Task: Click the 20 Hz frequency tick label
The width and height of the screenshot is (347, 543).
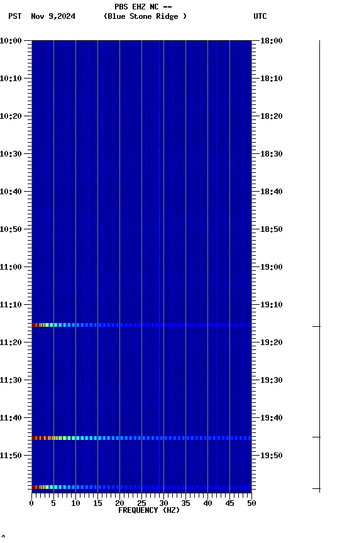Action: [119, 503]
